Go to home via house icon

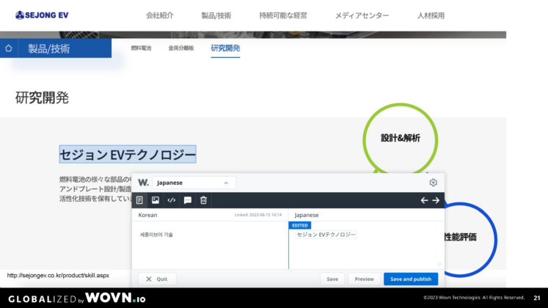(x=9, y=48)
